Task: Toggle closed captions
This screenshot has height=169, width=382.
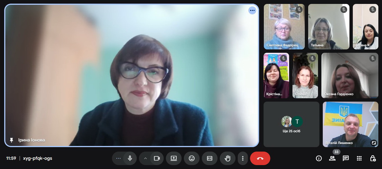Action: coord(210,158)
